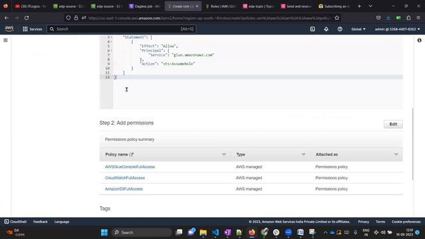
Task: Open the AmazonS3FullAccess policy link
Action: point(124,189)
